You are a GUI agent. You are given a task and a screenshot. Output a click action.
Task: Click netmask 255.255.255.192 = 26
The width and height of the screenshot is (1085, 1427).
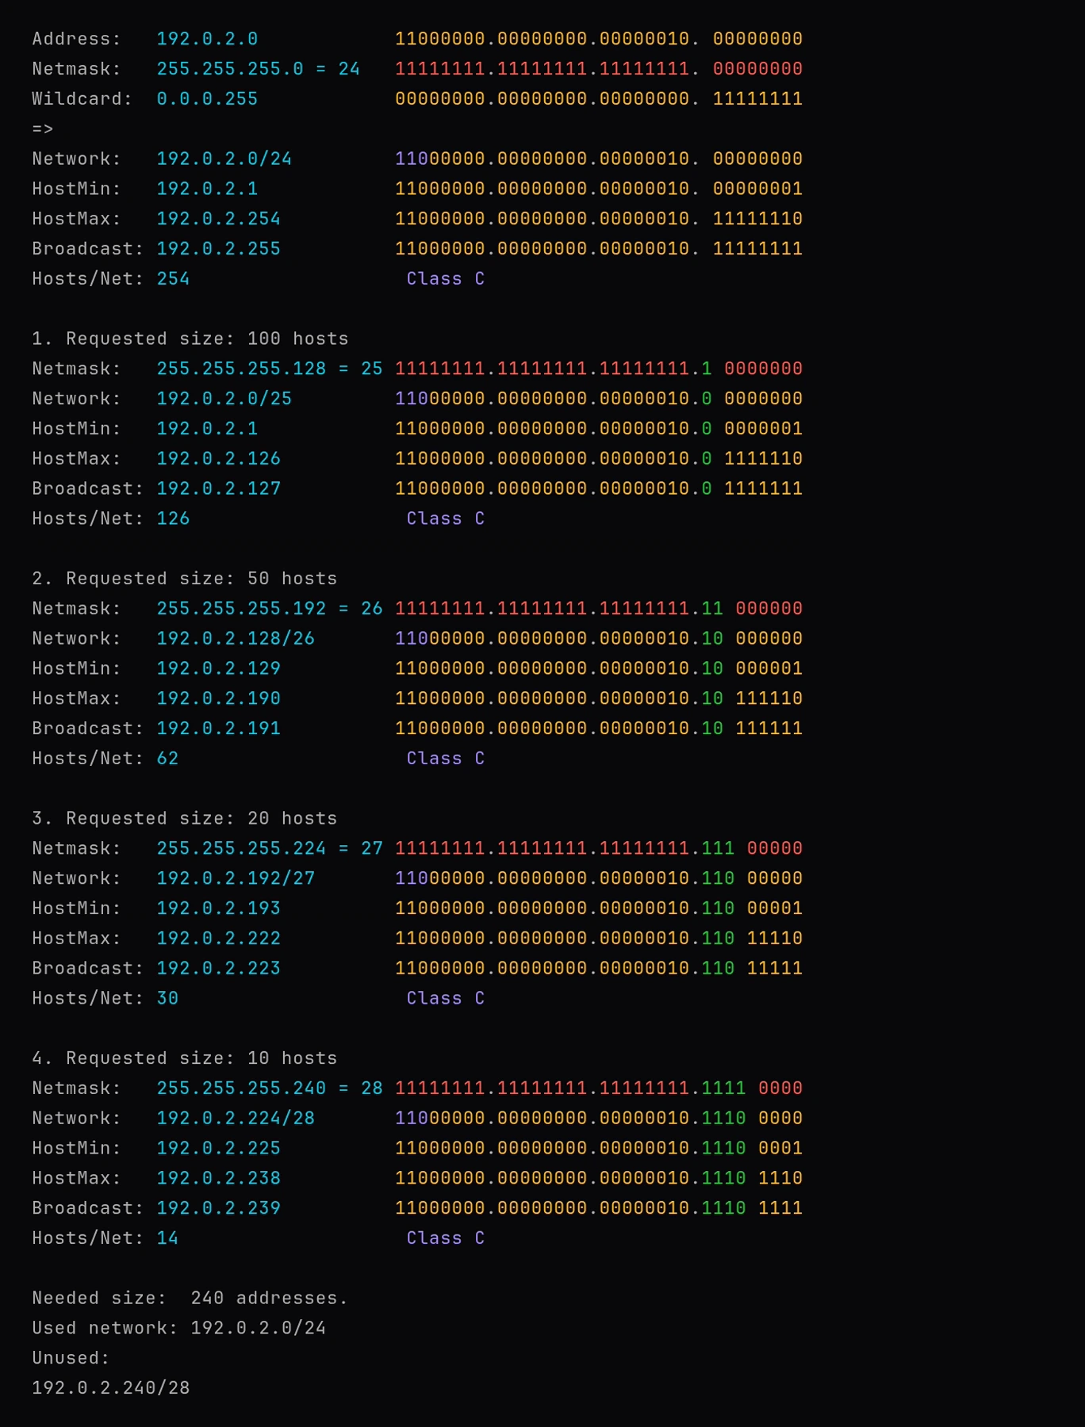pos(270,609)
